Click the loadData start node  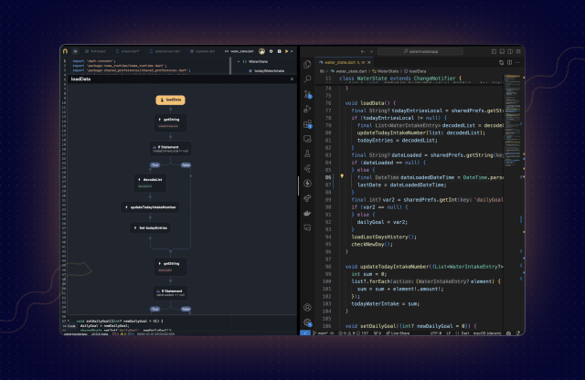click(x=171, y=99)
